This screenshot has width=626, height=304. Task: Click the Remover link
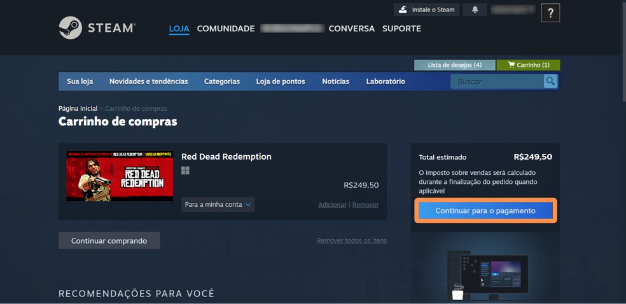(x=365, y=205)
